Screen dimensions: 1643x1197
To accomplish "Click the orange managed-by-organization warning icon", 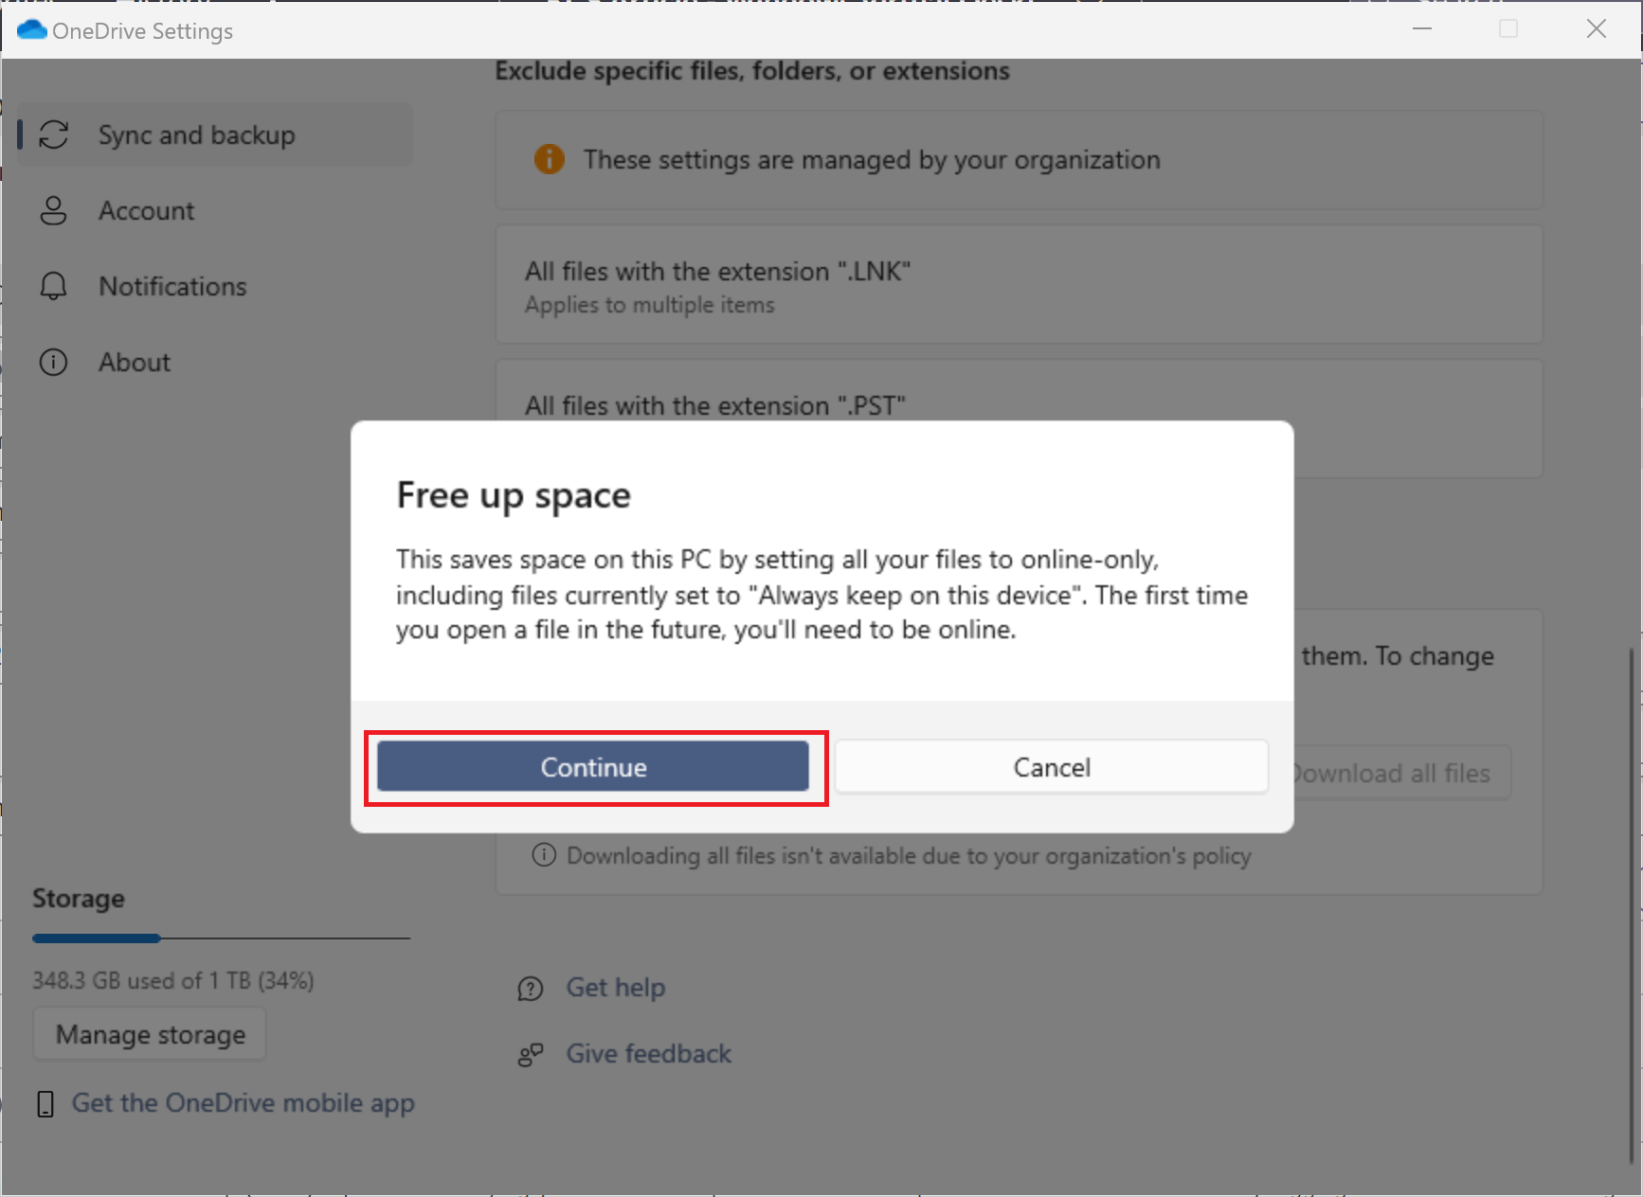I will pyautogui.click(x=550, y=159).
